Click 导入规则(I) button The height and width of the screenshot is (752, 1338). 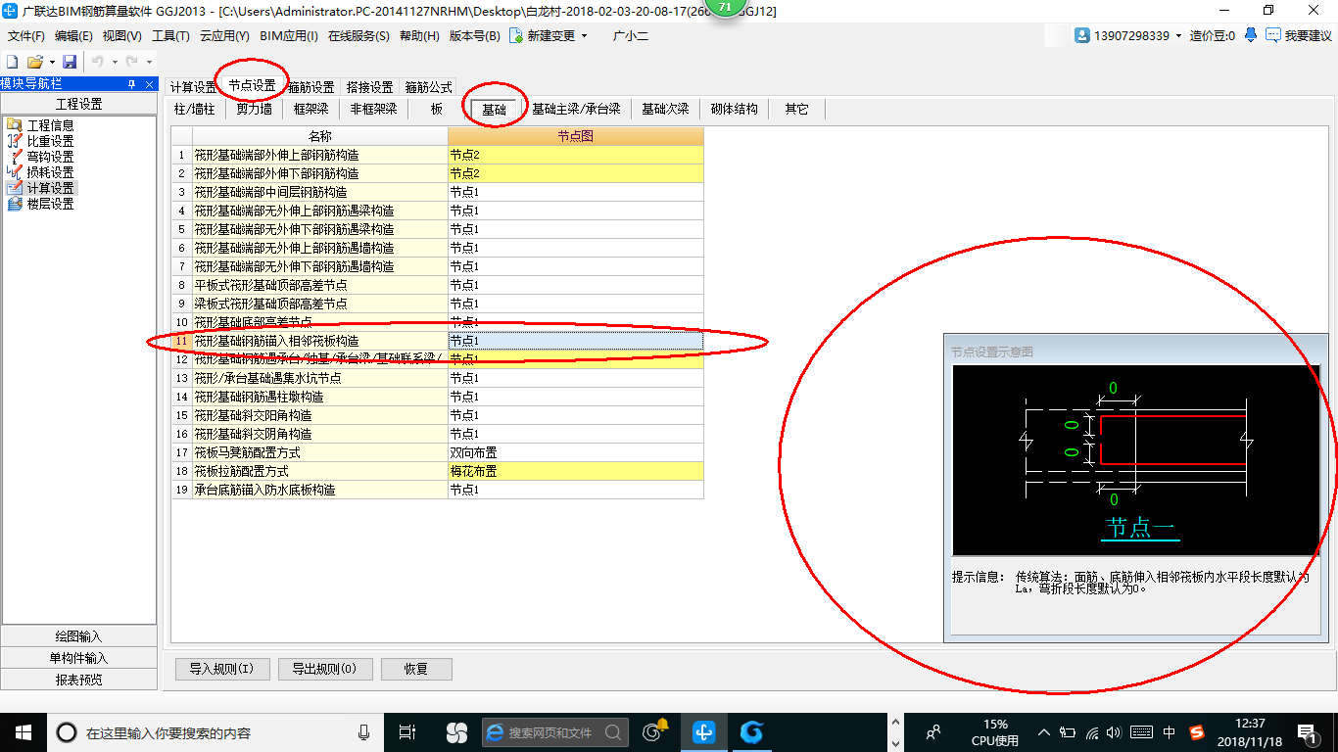click(221, 669)
